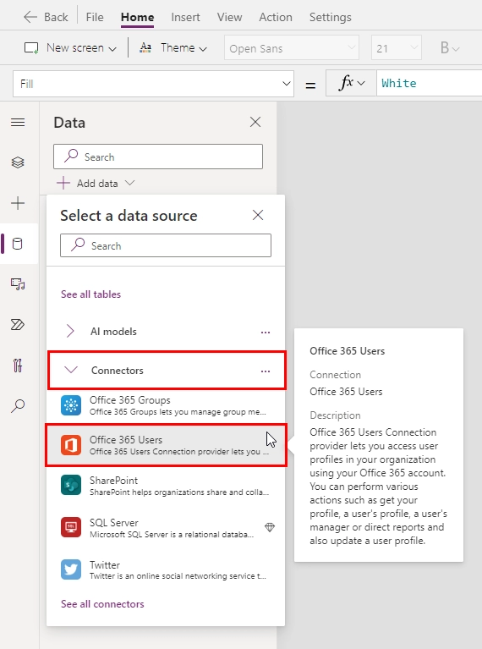482x649 pixels.
Task: Open Advanced tools icon in sidebar
Action: coord(18,365)
